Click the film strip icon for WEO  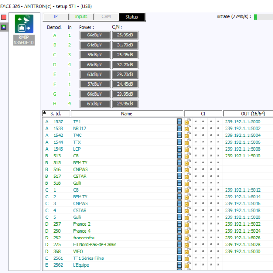[180, 251]
